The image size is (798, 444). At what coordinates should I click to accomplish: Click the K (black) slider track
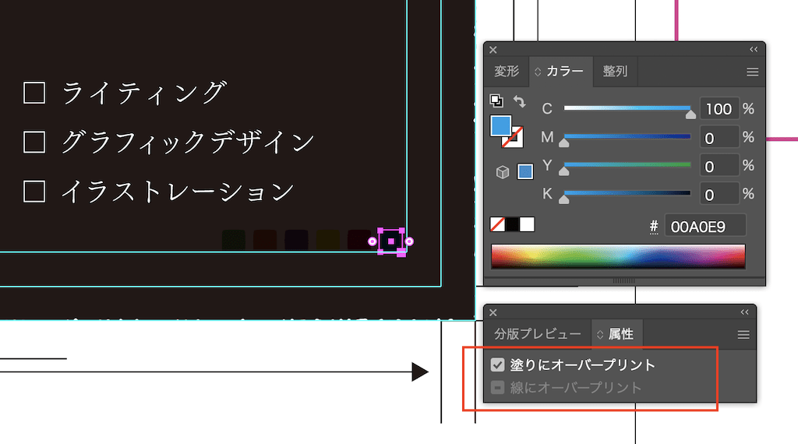[x=627, y=192]
